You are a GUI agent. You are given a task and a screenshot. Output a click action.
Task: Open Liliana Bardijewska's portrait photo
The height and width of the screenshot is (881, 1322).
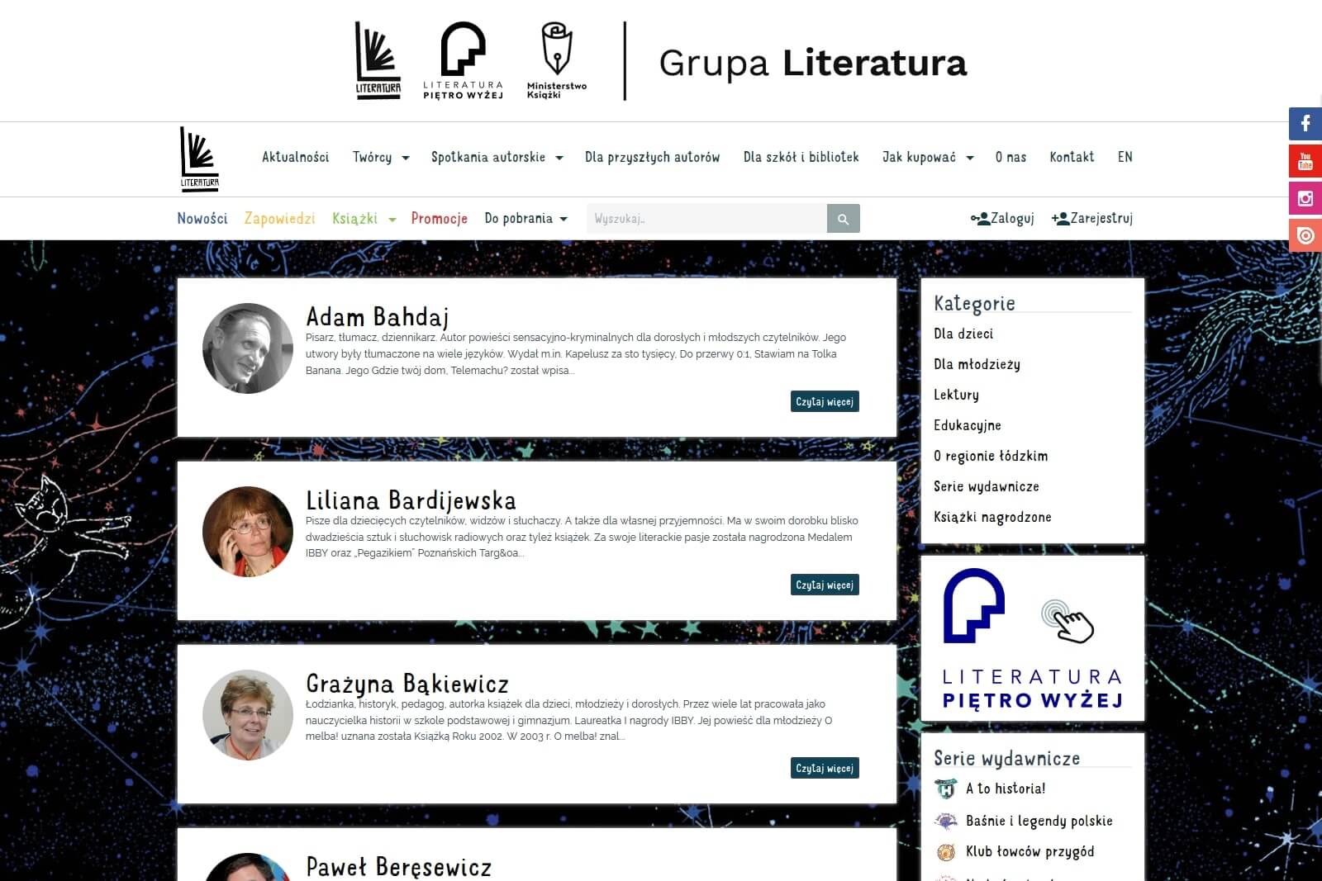click(248, 532)
